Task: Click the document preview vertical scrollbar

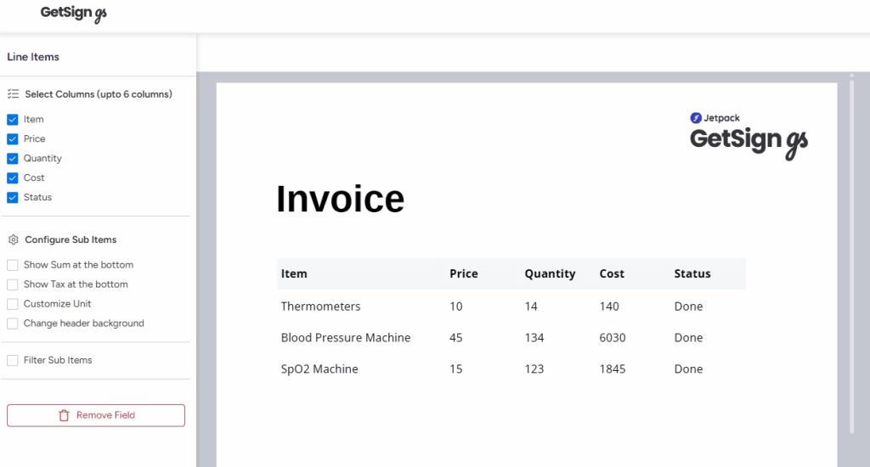Action: point(851,255)
